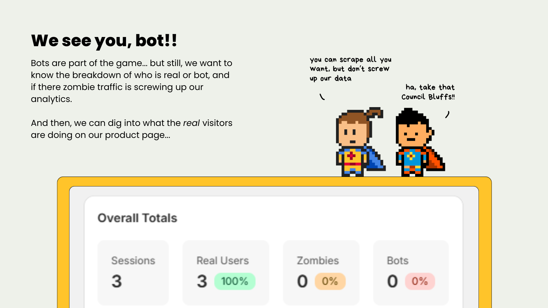Click the green 100% badge for Real Users
Screen dimensions: 548x308
coord(235,281)
